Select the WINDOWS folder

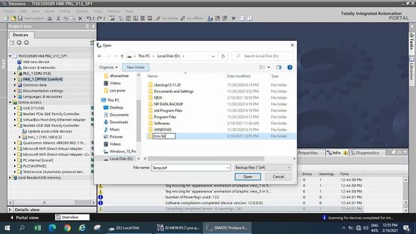162,130
